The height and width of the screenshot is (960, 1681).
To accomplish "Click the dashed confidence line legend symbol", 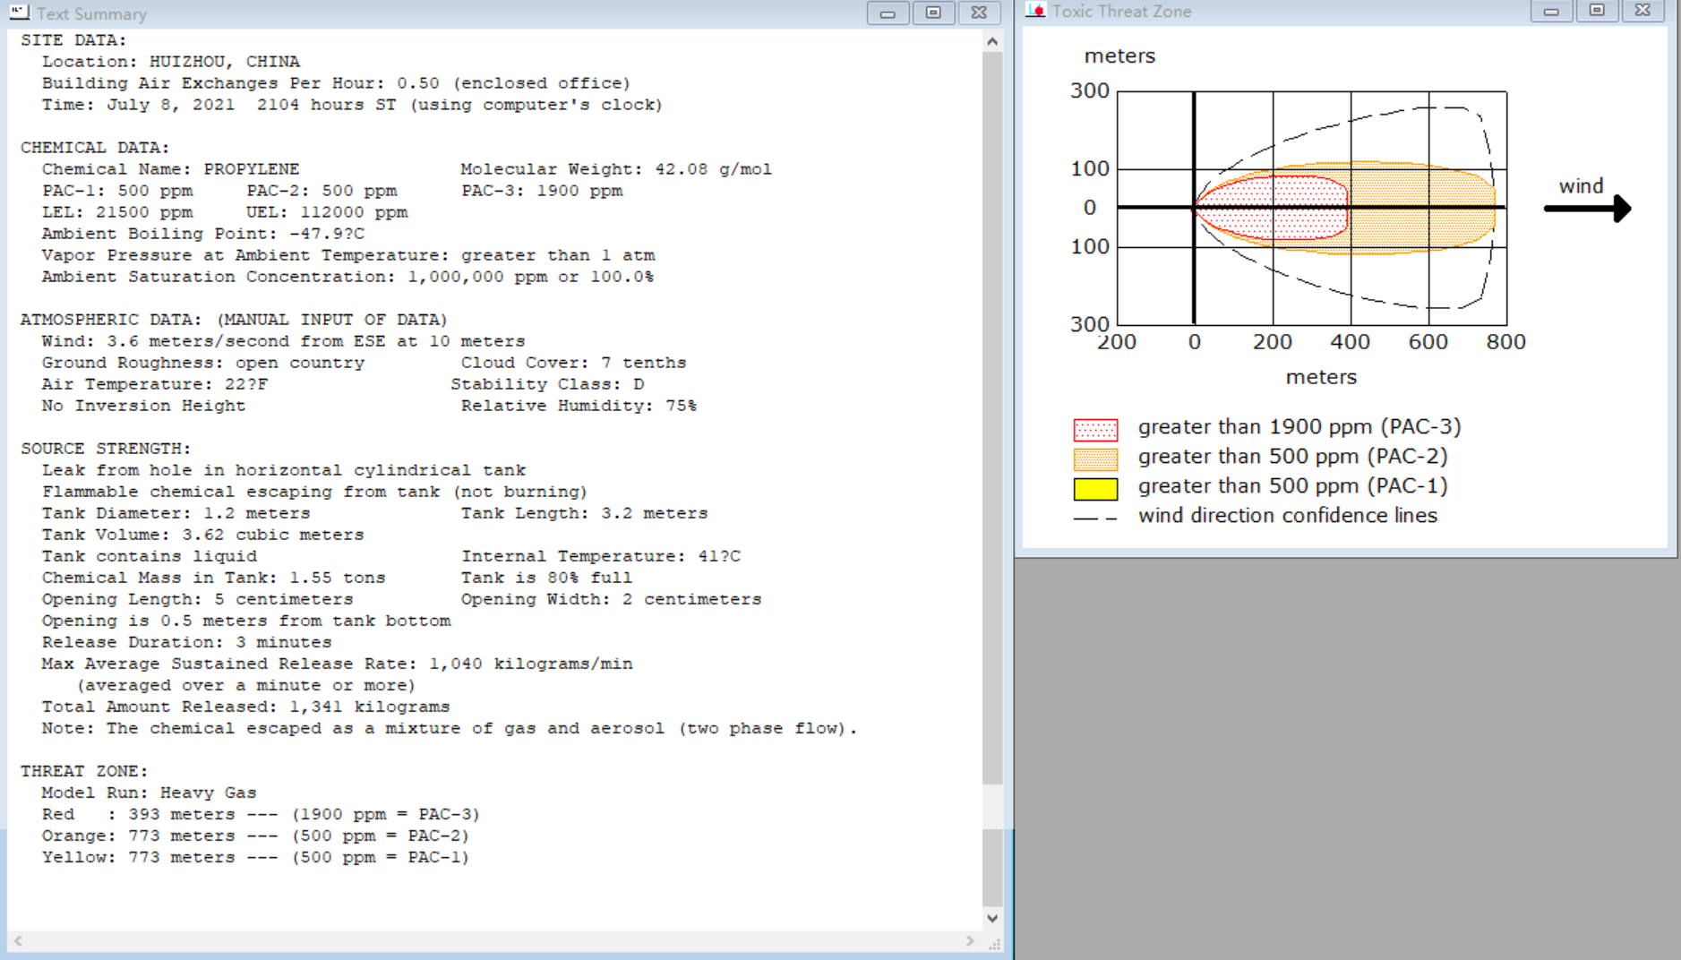I will 1095,519.
